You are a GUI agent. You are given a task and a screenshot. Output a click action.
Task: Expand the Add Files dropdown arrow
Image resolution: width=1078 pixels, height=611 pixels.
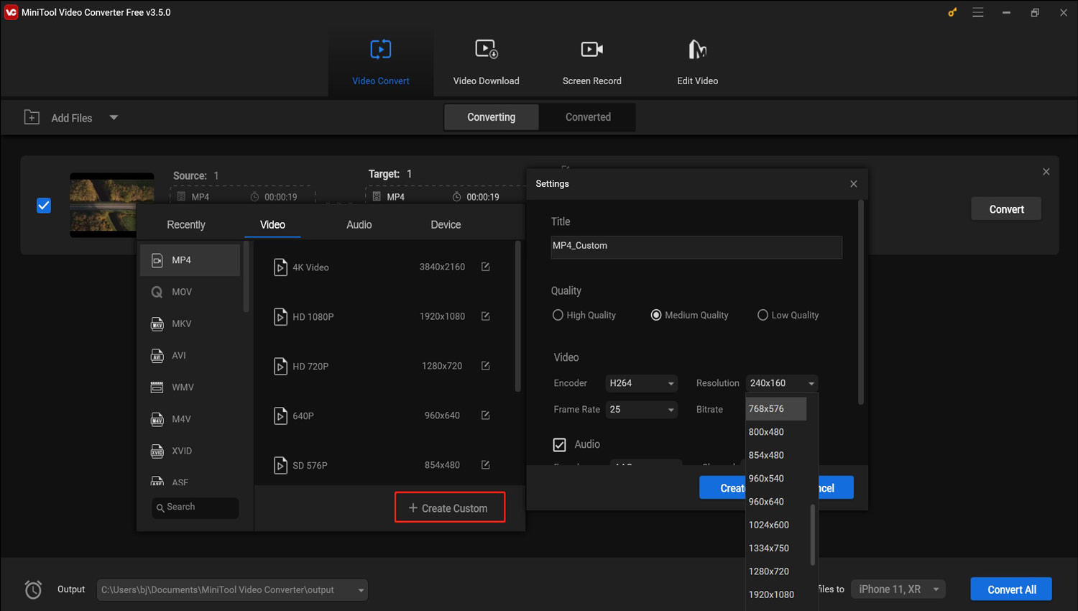(114, 117)
